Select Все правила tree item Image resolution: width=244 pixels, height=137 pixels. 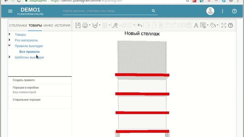[29, 52]
